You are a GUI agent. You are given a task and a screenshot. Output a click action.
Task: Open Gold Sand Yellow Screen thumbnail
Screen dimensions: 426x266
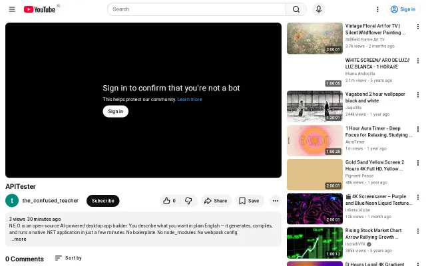[315, 174]
